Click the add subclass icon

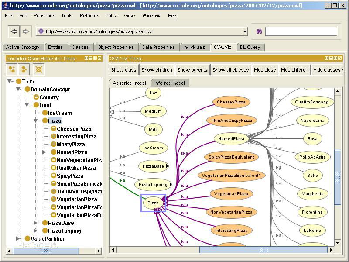pos(12,69)
